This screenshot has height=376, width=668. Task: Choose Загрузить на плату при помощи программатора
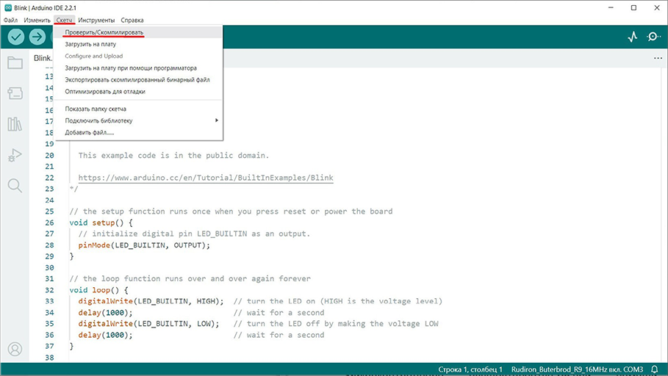pos(138,68)
